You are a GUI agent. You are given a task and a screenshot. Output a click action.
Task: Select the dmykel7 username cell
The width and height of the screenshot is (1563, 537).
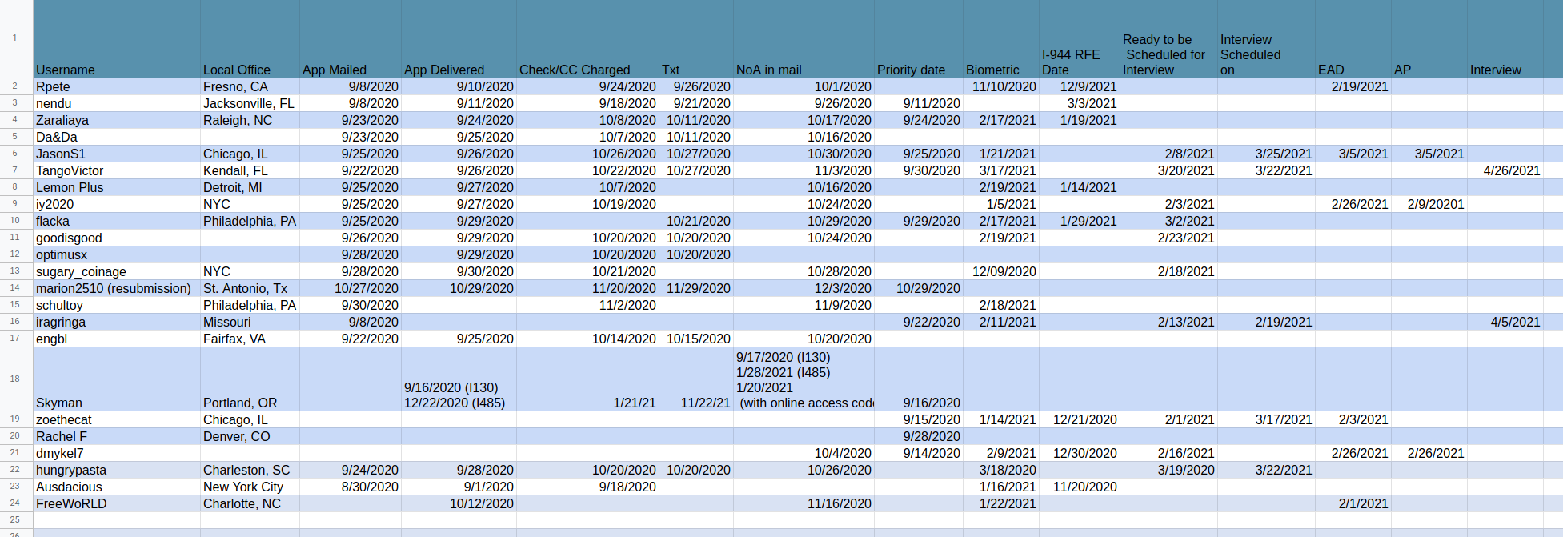117,453
